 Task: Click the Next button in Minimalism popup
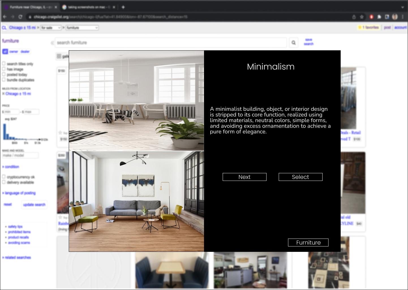[244, 177]
